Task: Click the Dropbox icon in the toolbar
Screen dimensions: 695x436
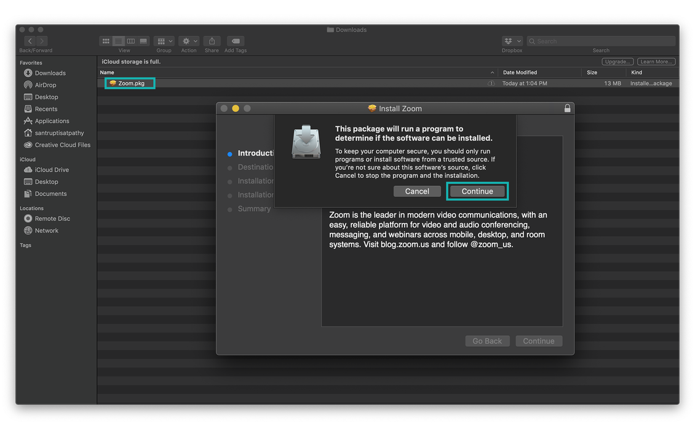Action: (x=508, y=41)
